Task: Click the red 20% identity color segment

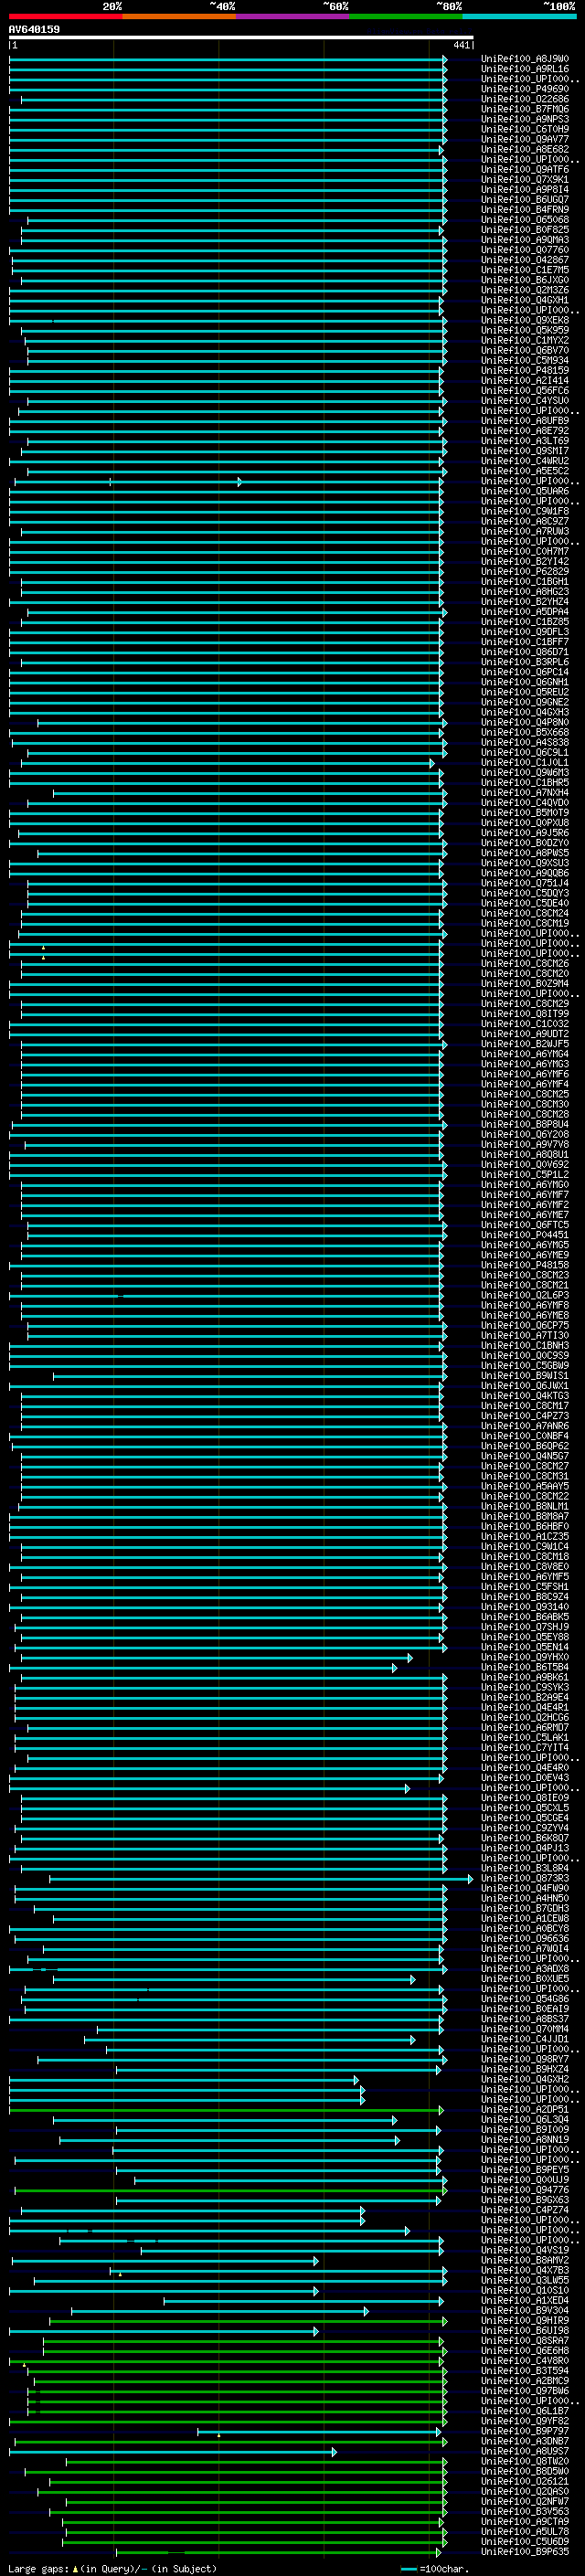Action: (x=66, y=16)
